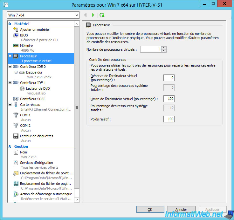Click the Carte réseau network icon
This screenshot has height=220, width=234.
click(16, 105)
